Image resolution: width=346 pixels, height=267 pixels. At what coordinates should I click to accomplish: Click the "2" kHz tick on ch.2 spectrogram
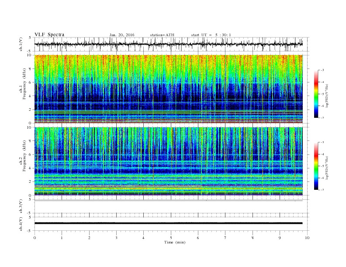tap(31, 181)
